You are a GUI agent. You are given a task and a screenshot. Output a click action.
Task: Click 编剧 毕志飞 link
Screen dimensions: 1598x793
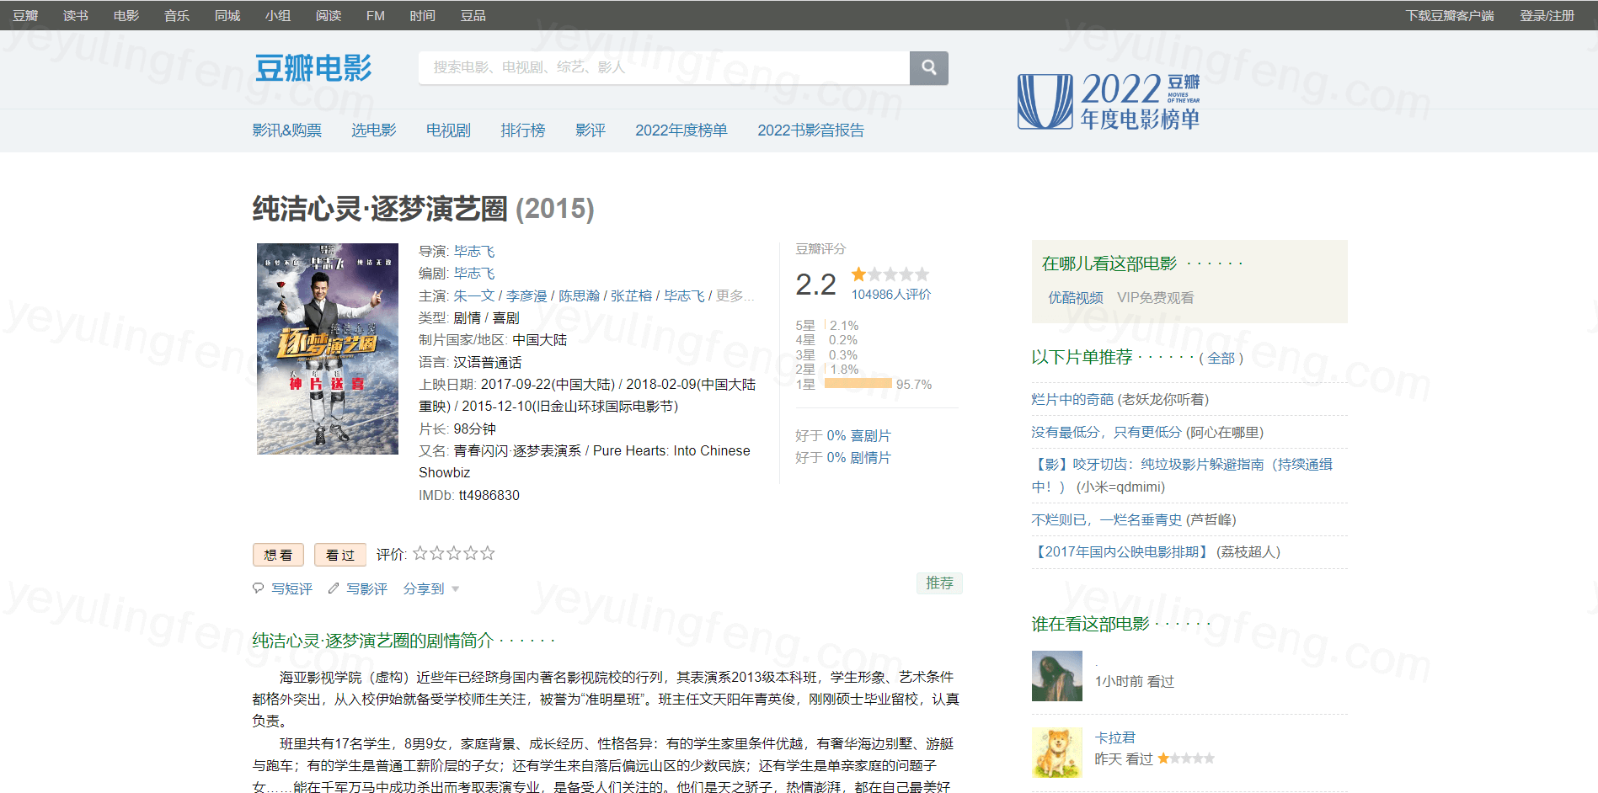tap(474, 273)
